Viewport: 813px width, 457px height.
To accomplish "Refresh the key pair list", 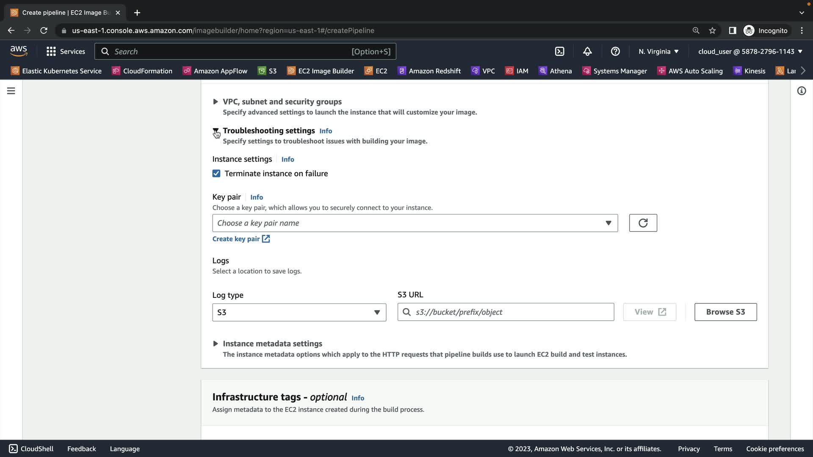I will click(x=643, y=223).
